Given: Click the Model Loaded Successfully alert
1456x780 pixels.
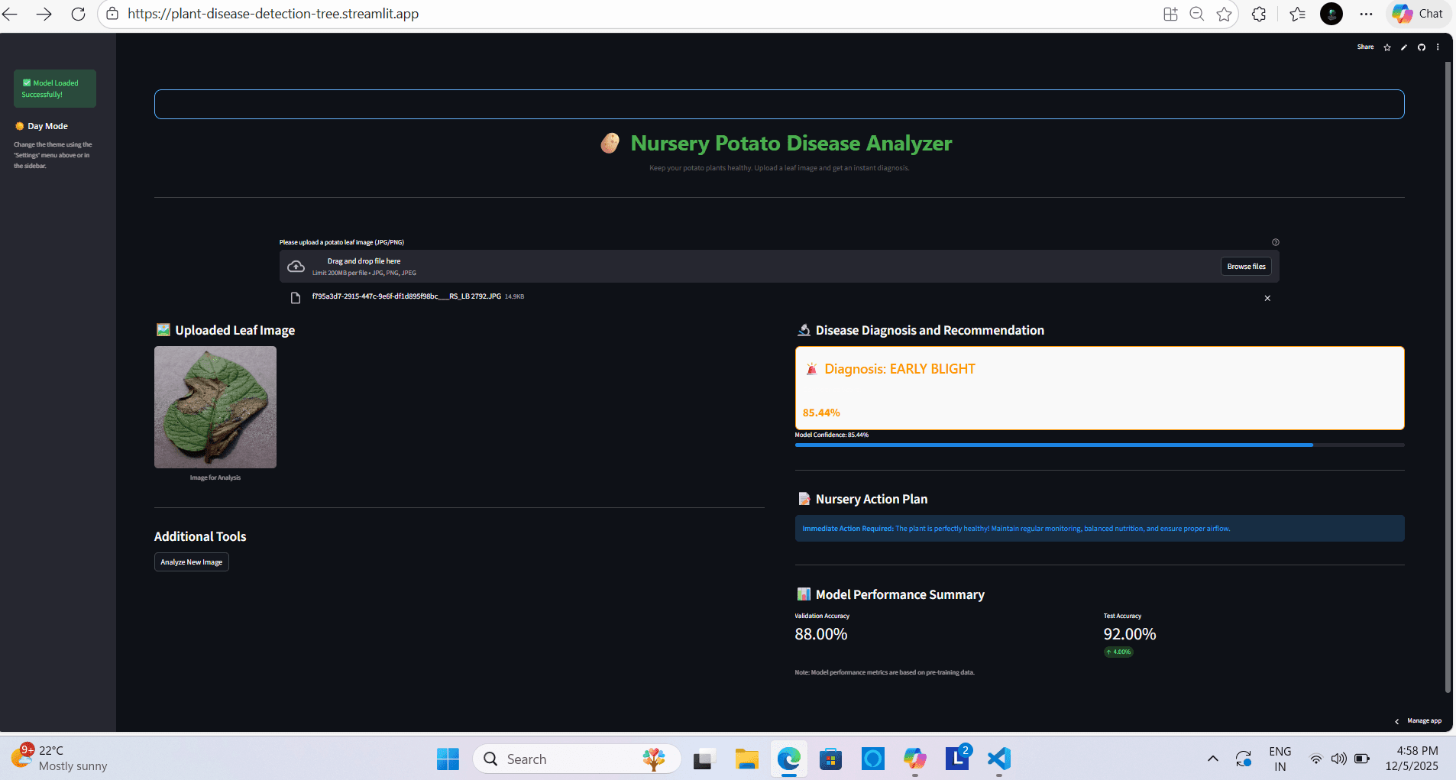Looking at the screenshot, I should click(x=55, y=89).
